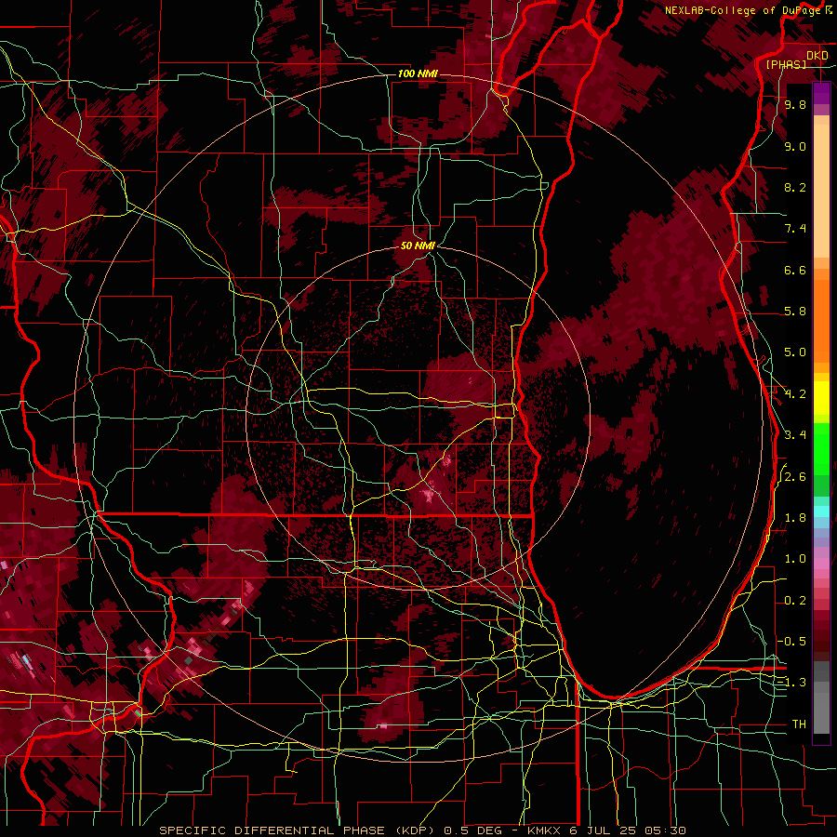Click the 1.8 value on the scale
Screen dimensions: 837x837
[795, 518]
